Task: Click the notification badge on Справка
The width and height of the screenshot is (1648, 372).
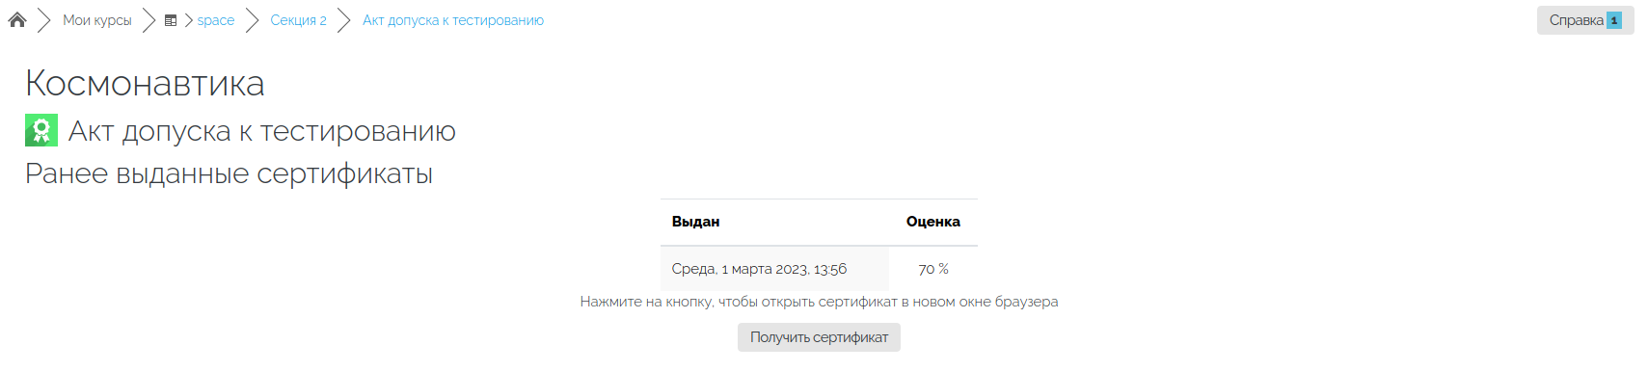Action: [x=1614, y=20]
